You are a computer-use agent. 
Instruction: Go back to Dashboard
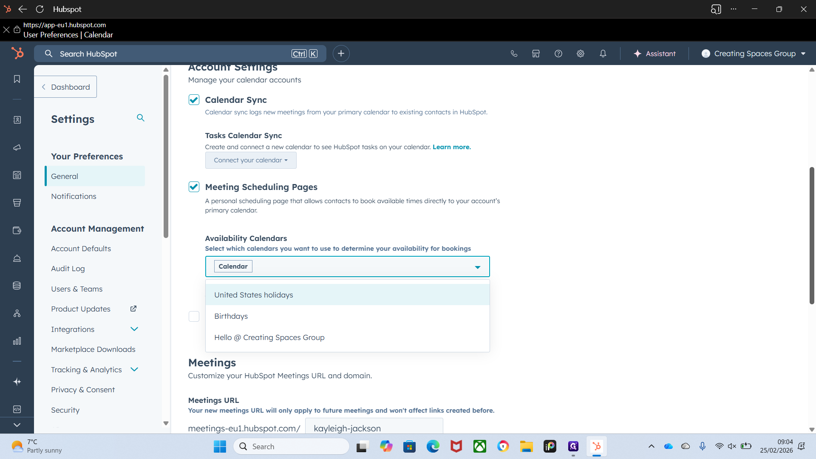(65, 87)
